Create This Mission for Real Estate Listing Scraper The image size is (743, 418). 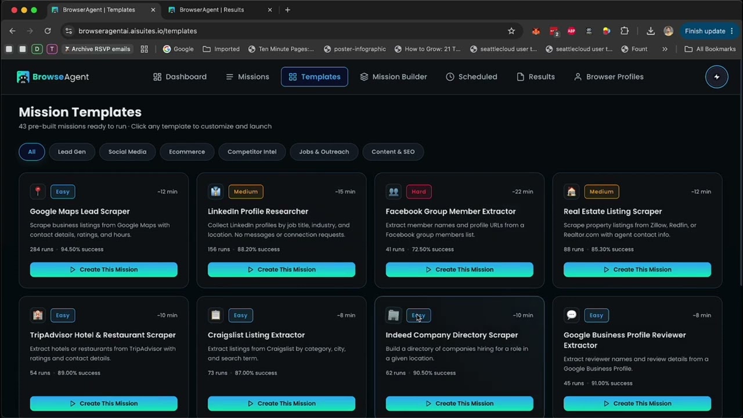637,269
